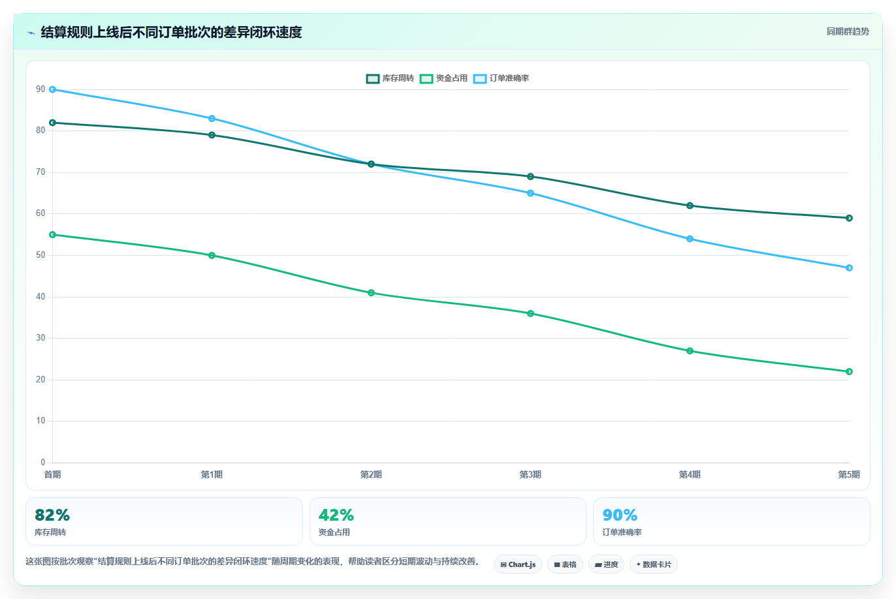Image resolution: width=896 pixels, height=599 pixels.
Task: Click the 订单准确率 data point at 第1期
Action: click(x=212, y=118)
